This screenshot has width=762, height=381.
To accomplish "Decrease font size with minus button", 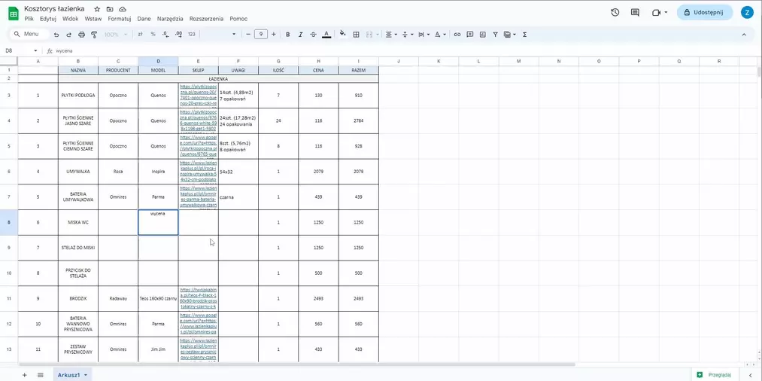I will (248, 35).
